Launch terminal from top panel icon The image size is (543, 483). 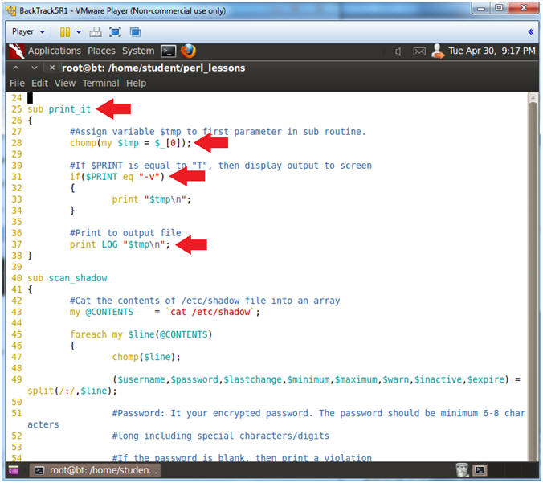(x=169, y=51)
